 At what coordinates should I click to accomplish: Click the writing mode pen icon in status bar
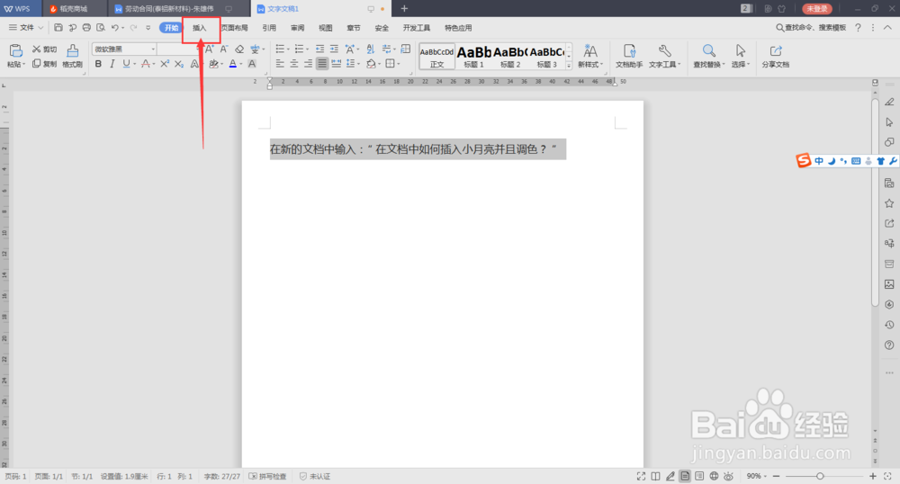pyautogui.click(x=670, y=476)
